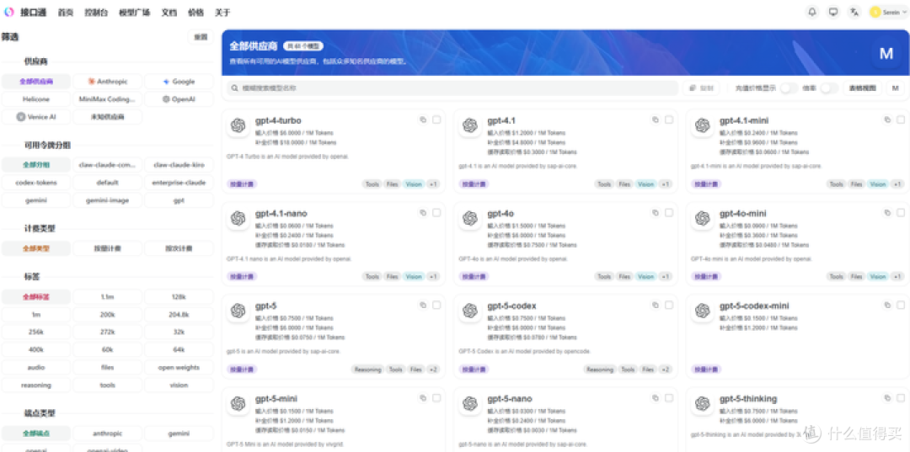Click the OpenAI logo on gpt-4-turbo card
The image size is (910, 452).
point(238,125)
